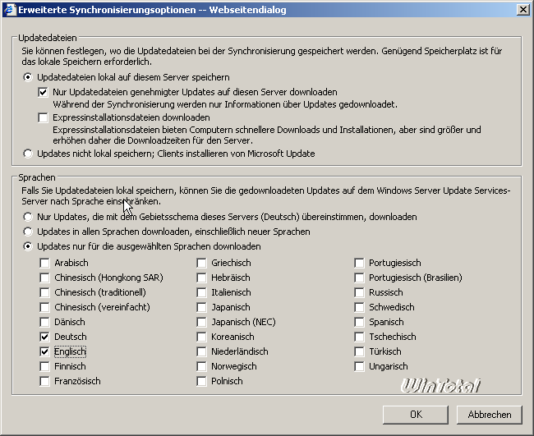Check Chinesisch (Hongkong SAR) checkbox
This screenshot has width=534, height=436.
tap(44, 278)
